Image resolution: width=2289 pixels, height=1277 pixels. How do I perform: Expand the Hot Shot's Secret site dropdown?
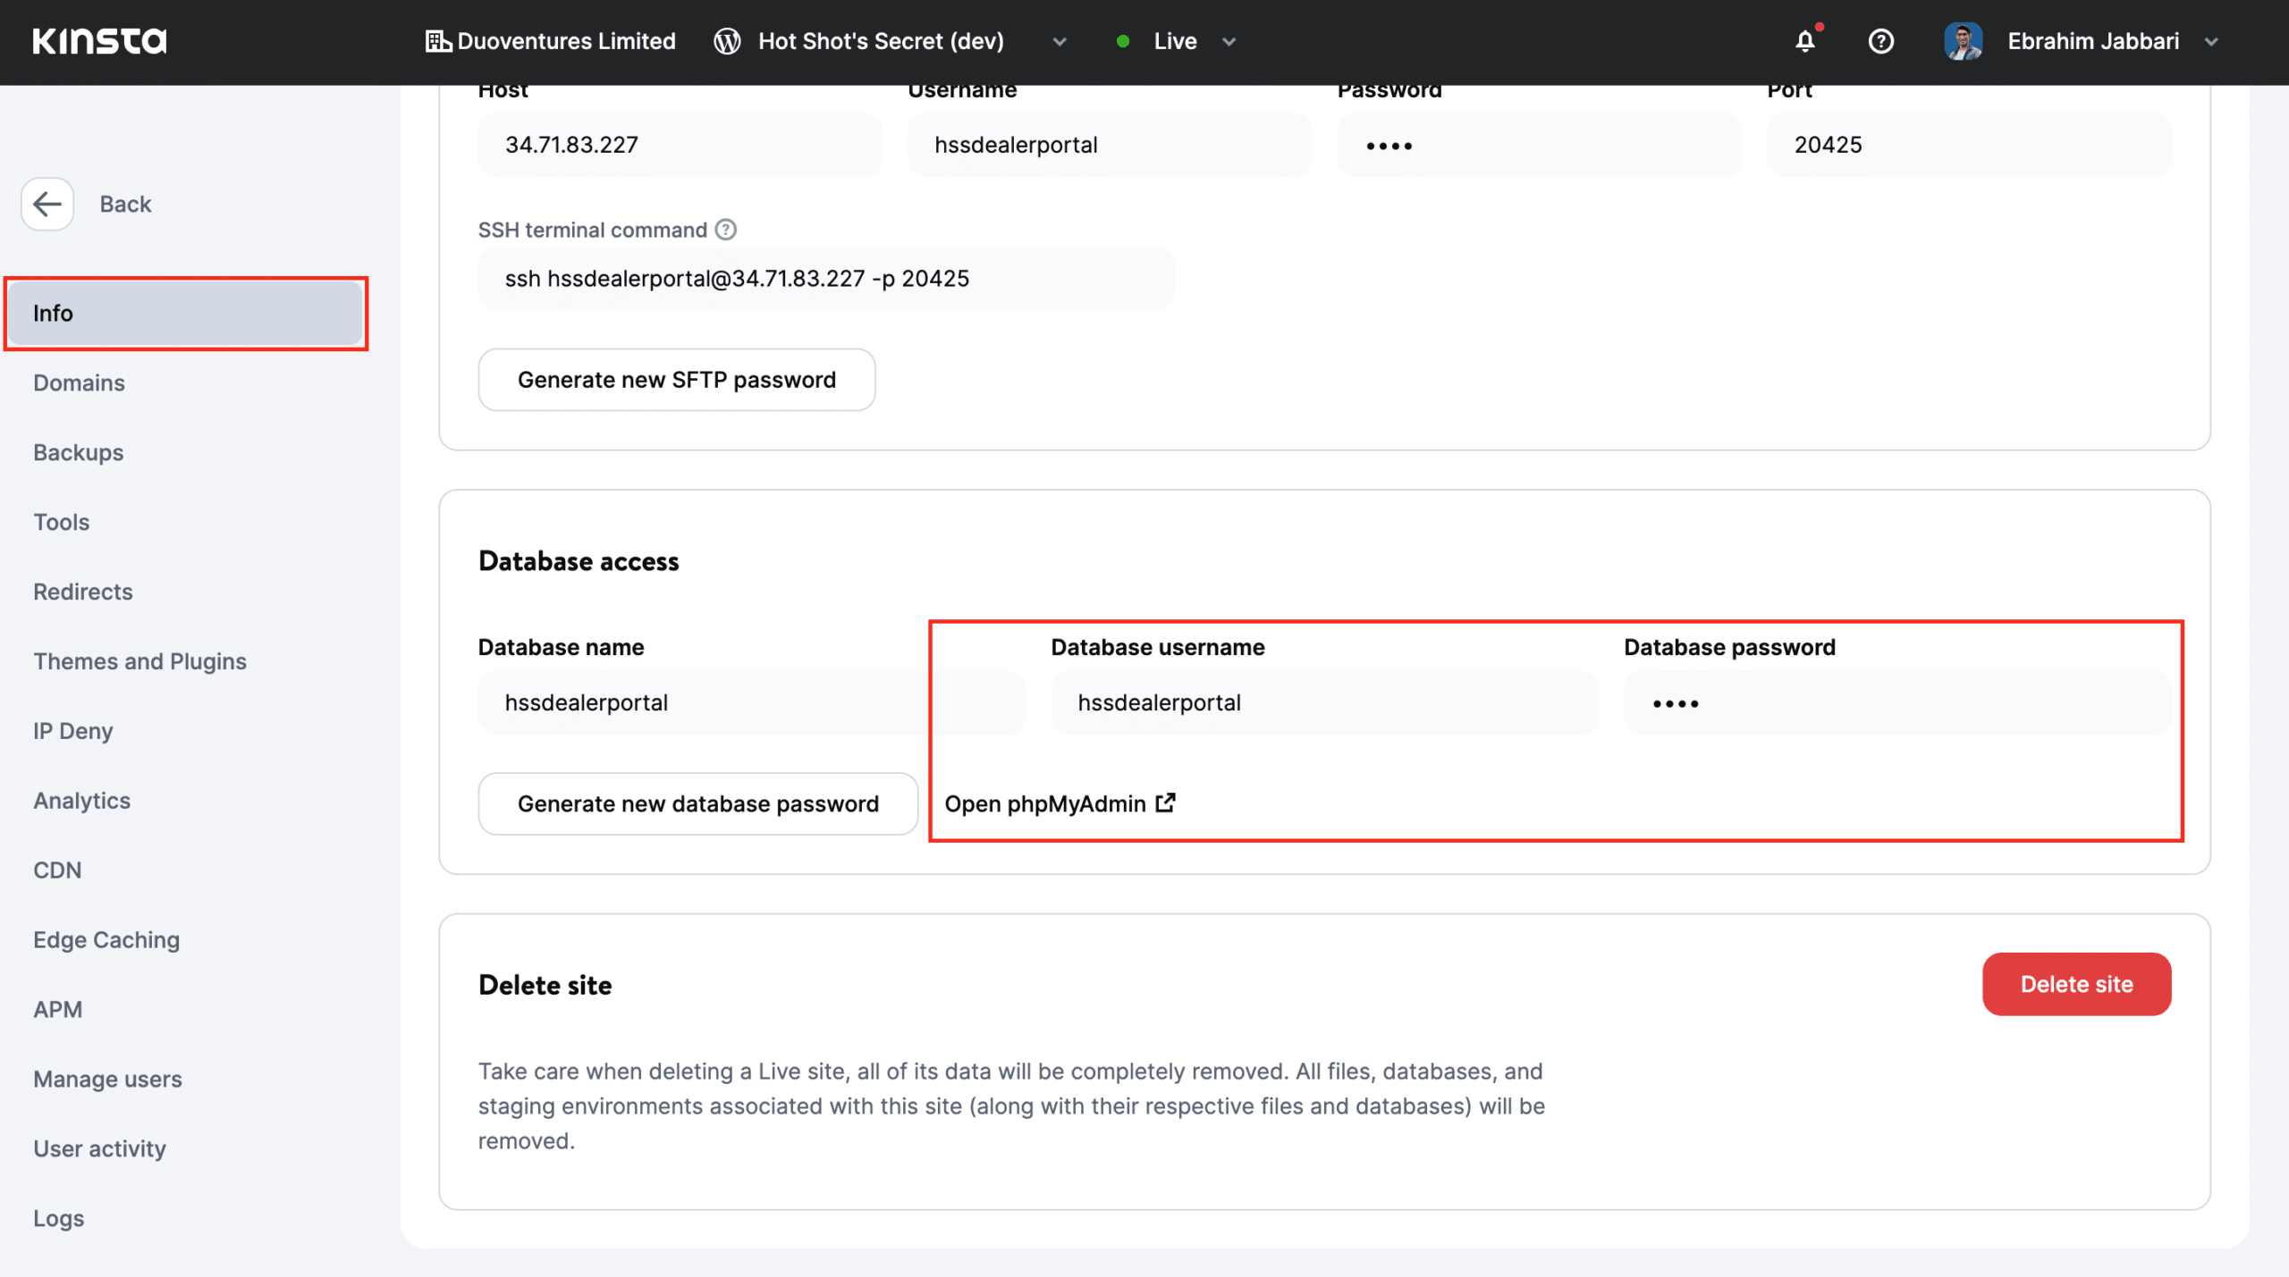click(1060, 42)
